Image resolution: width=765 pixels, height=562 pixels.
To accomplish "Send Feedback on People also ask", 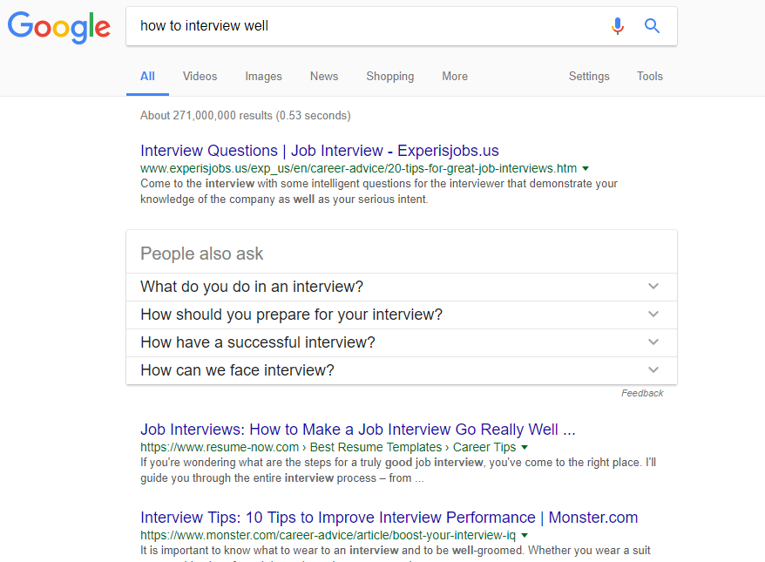I will [x=642, y=393].
